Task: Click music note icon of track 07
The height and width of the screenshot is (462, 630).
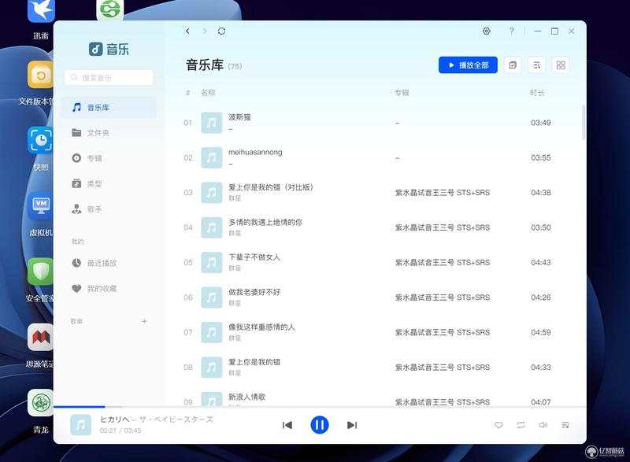Action: click(211, 332)
